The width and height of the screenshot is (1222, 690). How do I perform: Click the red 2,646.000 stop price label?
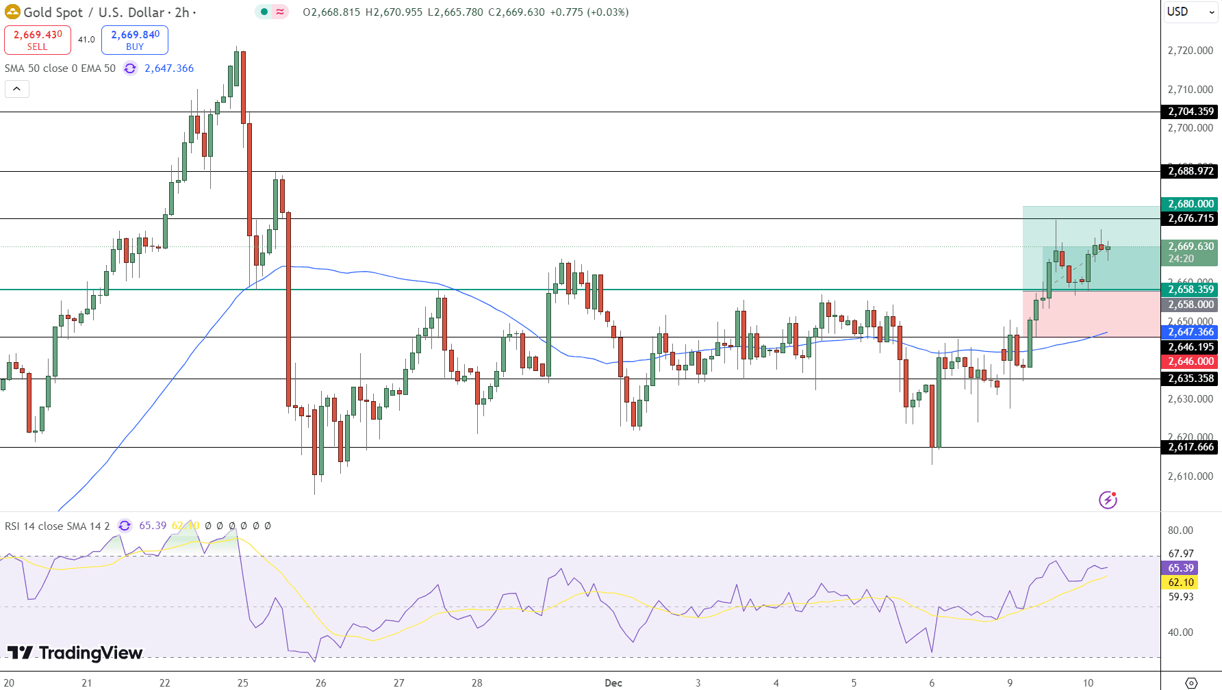1190,361
